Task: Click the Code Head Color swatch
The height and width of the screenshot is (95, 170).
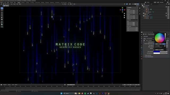Action: (x=160, y=53)
